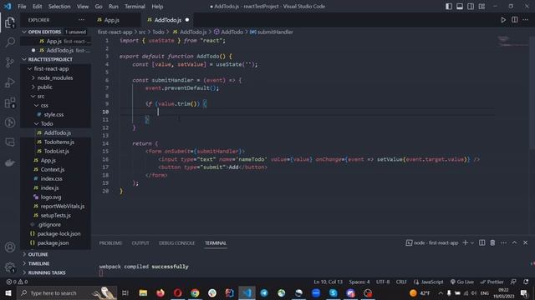Expand the RUNNING TASKS section

point(55,272)
